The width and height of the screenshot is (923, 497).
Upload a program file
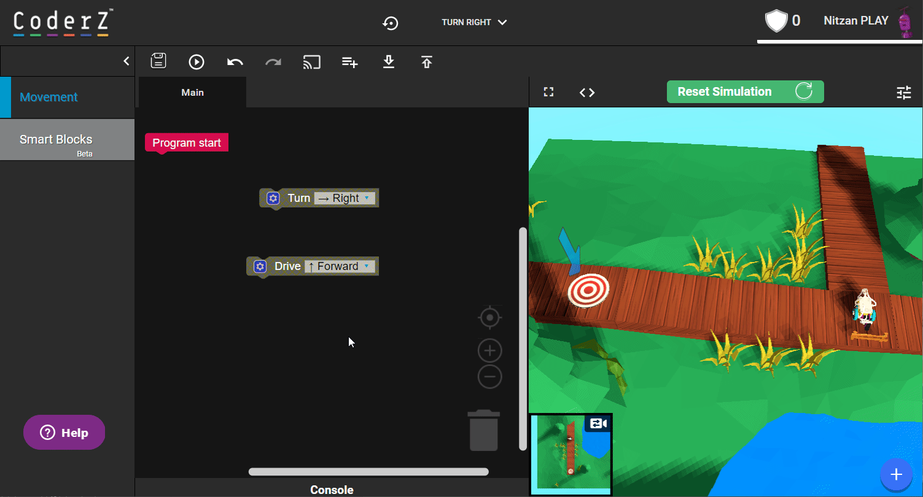coord(427,61)
